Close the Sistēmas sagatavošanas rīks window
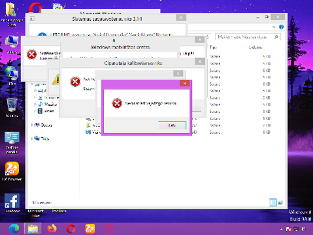Viewport: 313px width, 235px height. (181, 18)
